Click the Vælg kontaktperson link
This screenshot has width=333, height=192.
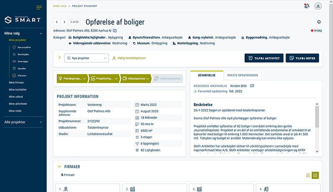(129, 58)
